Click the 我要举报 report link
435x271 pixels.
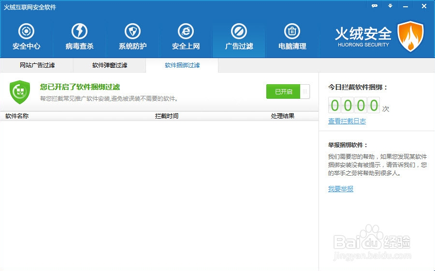pos(340,189)
